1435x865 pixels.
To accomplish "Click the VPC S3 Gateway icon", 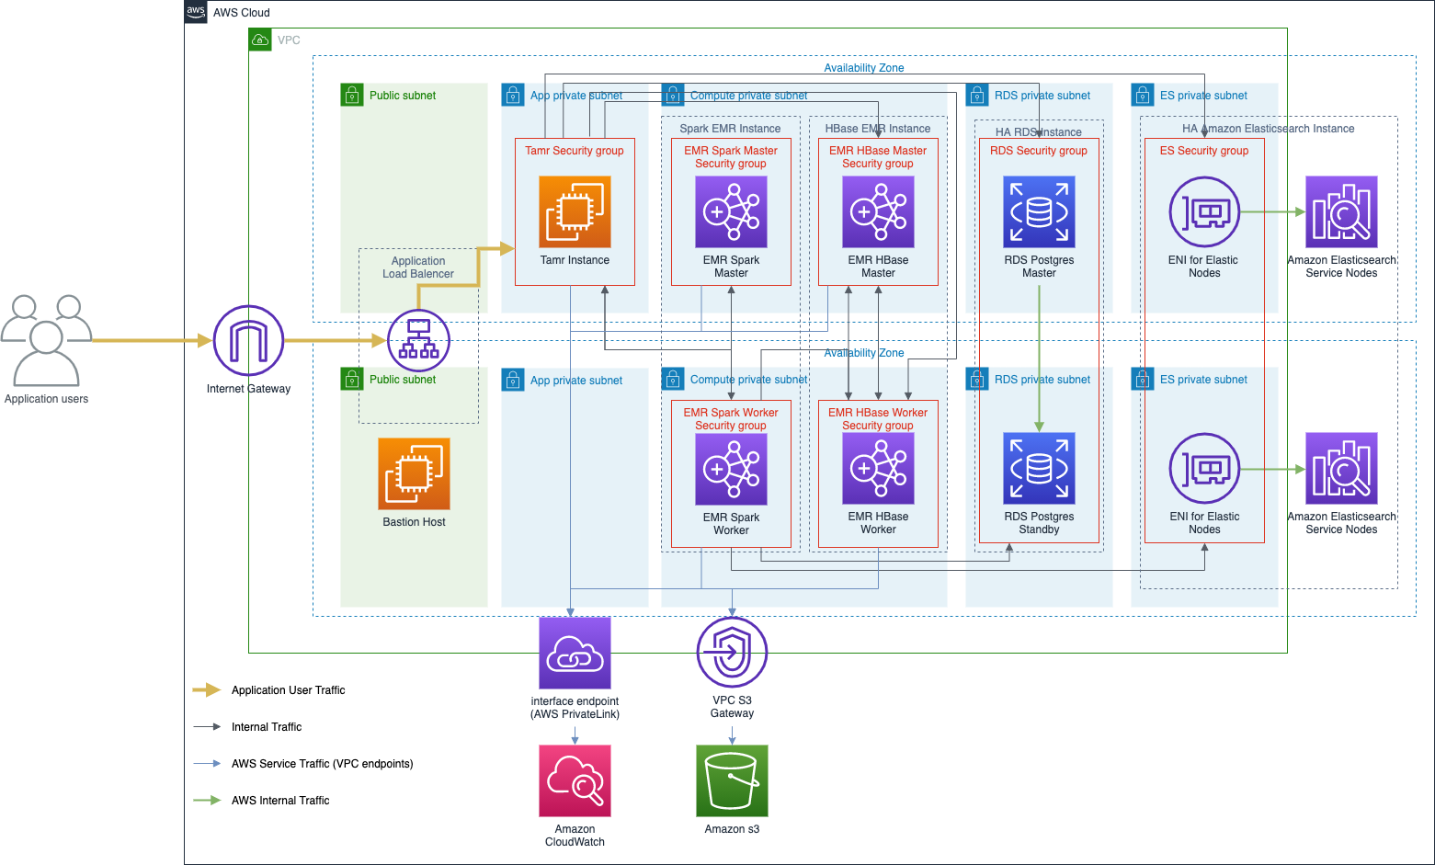I will click(x=732, y=653).
